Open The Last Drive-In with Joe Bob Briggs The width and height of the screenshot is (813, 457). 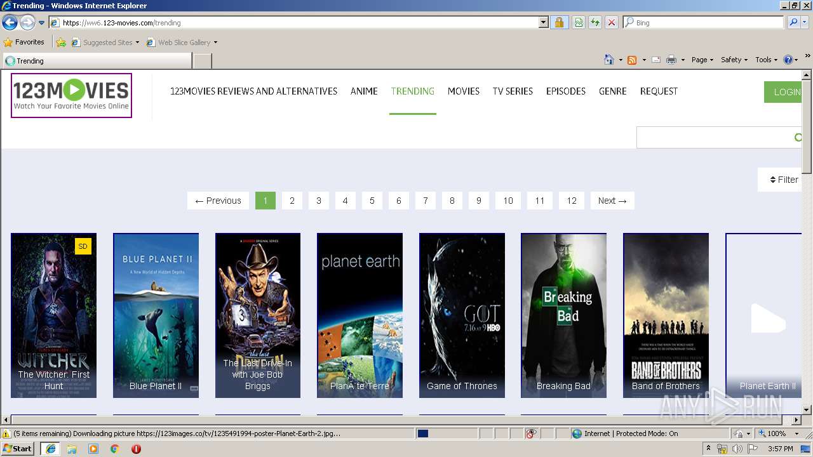(x=258, y=315)
